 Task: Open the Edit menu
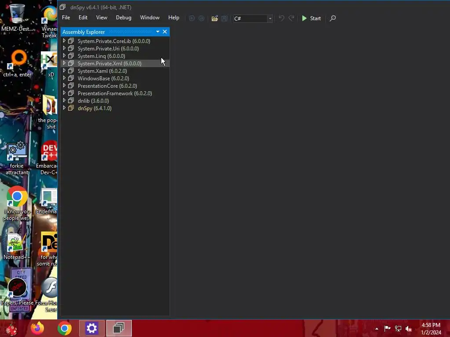[83, 18]
